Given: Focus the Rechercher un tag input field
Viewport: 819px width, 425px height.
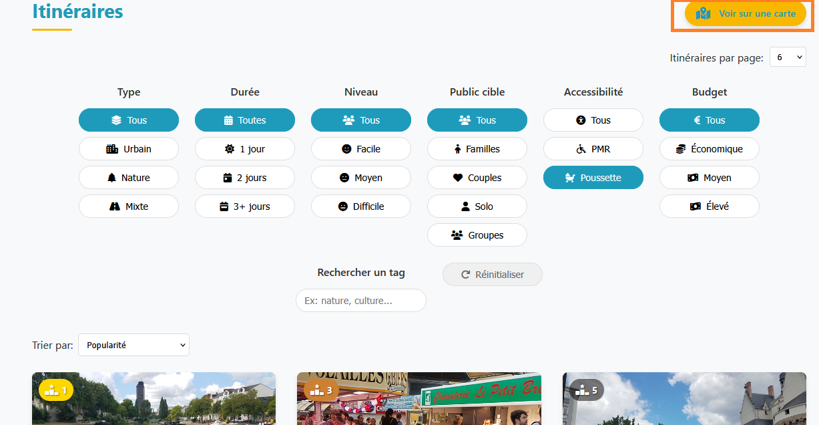Looking at the screenshot, I should (x=361, y=301).
